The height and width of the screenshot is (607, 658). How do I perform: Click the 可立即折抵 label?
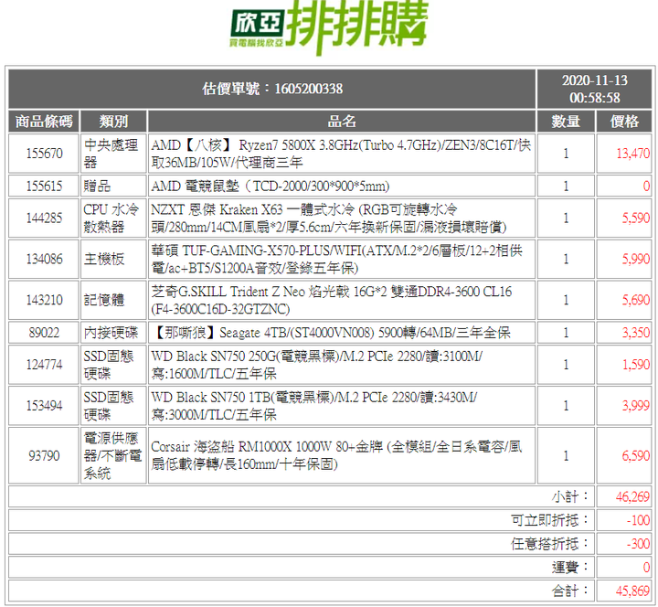[550, 520]
